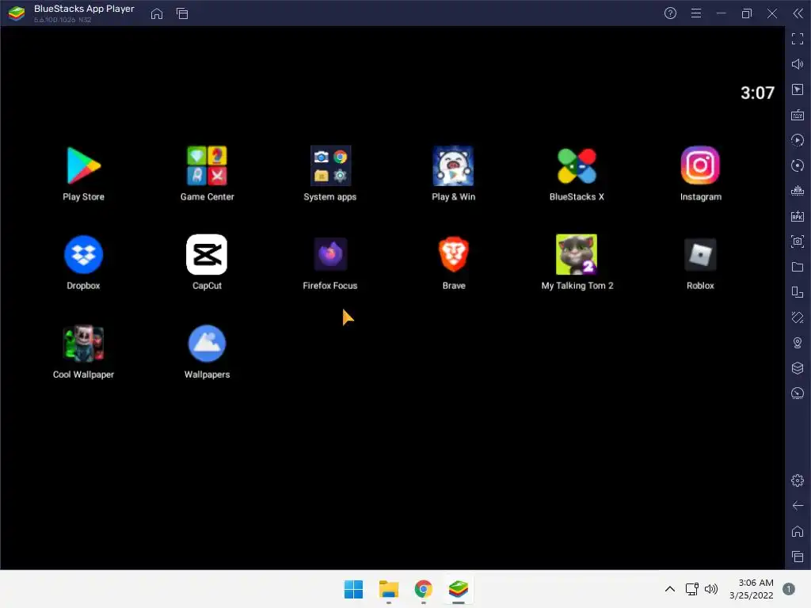
Task: Open multi-instance tabs icon in title bar
Action: pos(182,13)
